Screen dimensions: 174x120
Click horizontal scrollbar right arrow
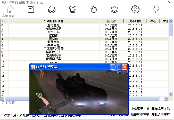tap(166, 98)
